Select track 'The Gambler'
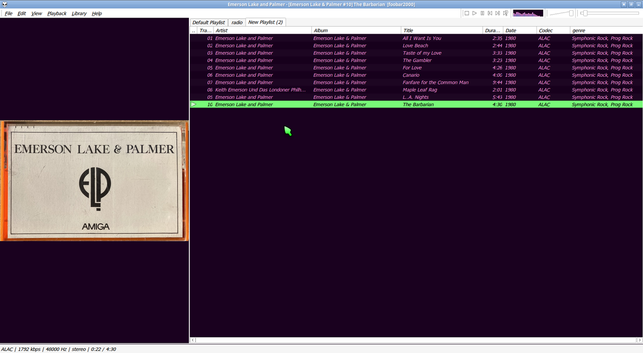Viewport: 643px width, 353px height. (416, 60)
